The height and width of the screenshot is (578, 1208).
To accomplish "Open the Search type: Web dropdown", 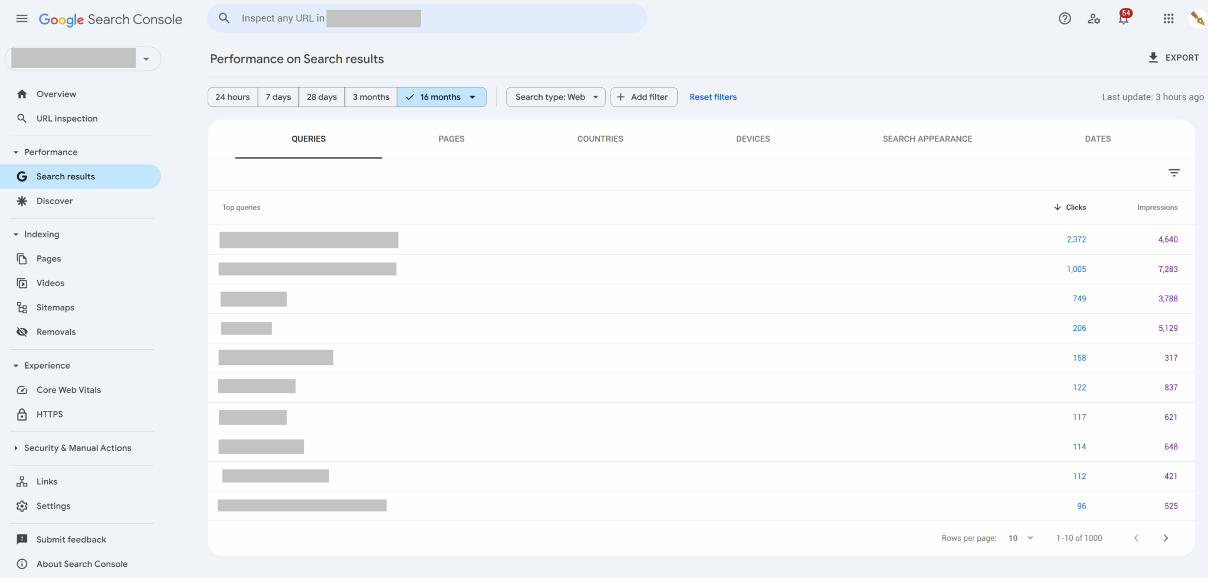I will (x=556, y=97).
